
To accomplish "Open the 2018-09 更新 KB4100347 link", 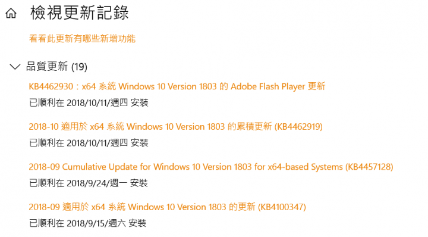I will click(x=167, y=207).
